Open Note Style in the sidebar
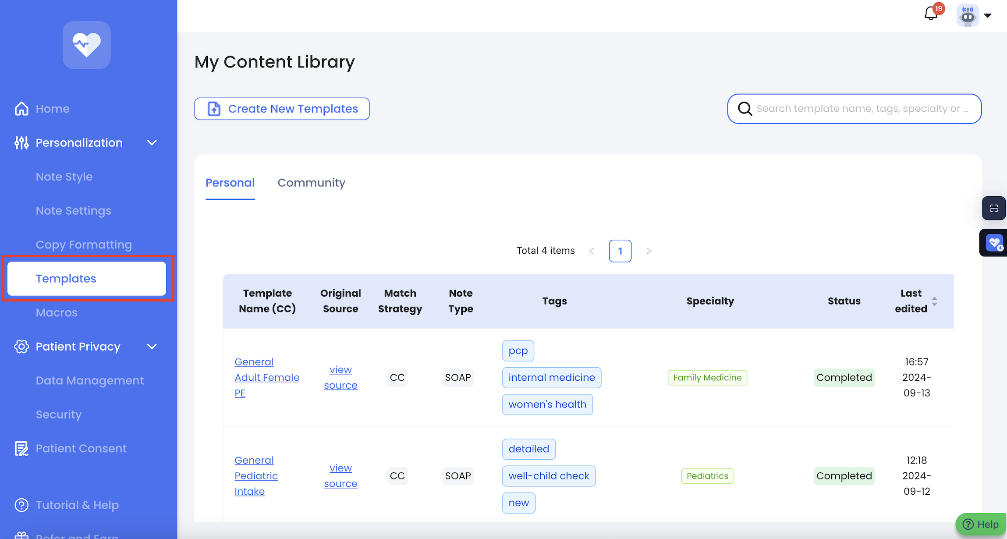This screenshot has height=539, width=1007. point(64,177)
